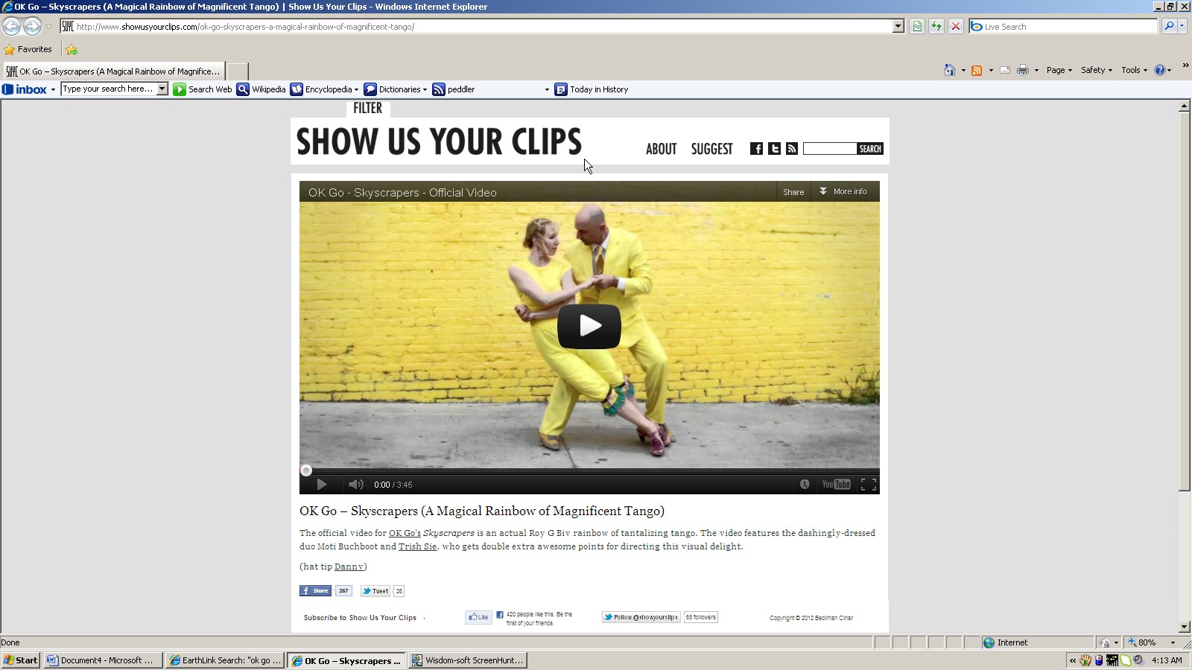Open the site's RSS icon in header
Screen dimensions: 1192x670
point(792,149)
